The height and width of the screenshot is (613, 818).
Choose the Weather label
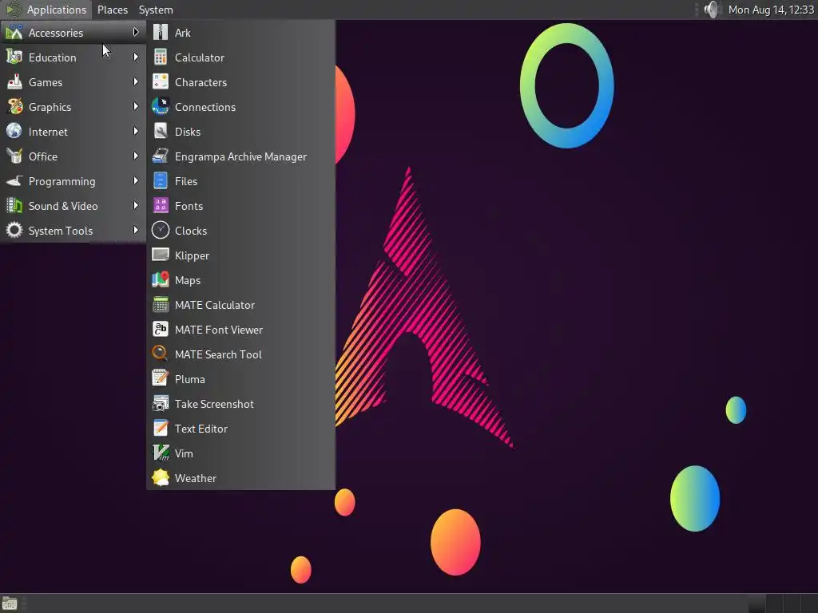pos(196,479)
